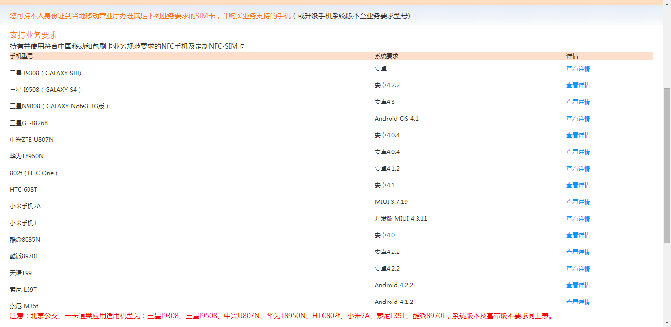
Task: Click the 酷派8970L model name
Action: pos(24,256)
